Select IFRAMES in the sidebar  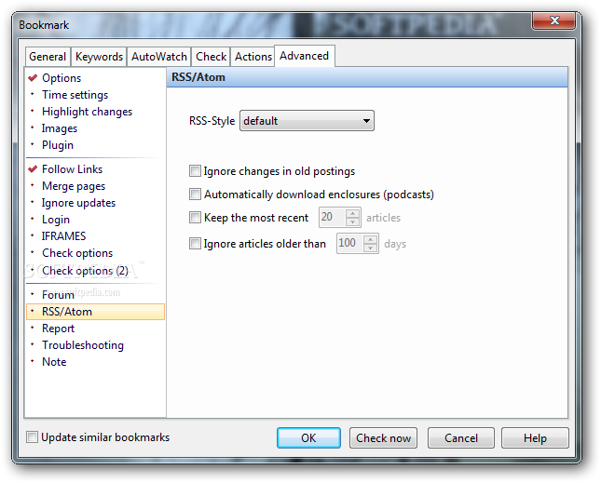(x=63, y=236)
